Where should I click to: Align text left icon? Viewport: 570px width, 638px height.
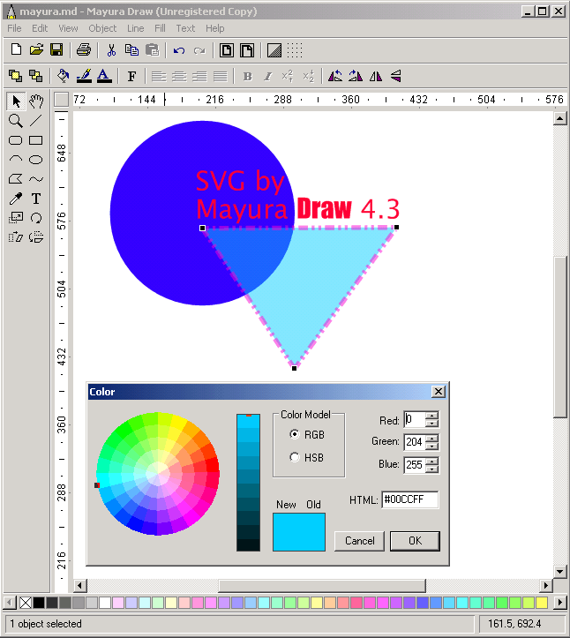[x=159, y=76]
